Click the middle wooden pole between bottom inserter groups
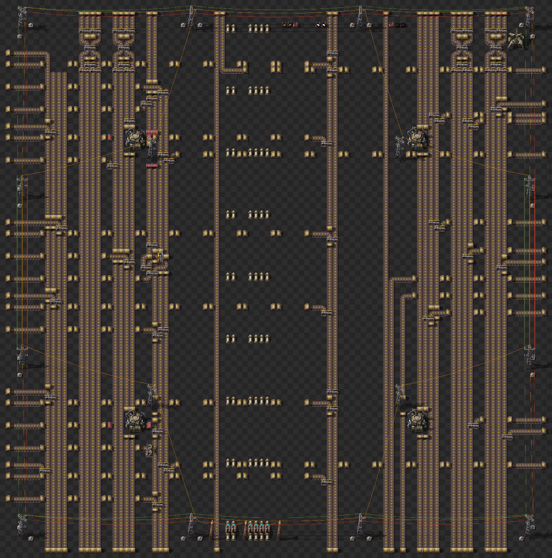This screenshot has height=558, width=552. [245, 529]
